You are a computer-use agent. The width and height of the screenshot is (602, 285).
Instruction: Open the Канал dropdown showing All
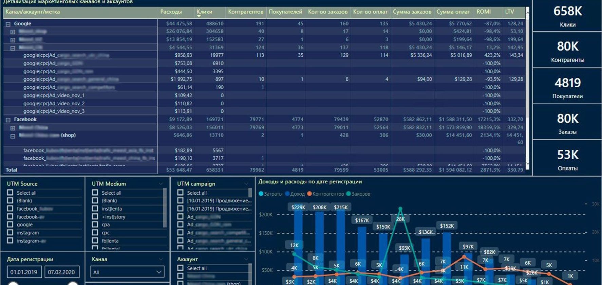pyautogui.click(x=127, y=272)
